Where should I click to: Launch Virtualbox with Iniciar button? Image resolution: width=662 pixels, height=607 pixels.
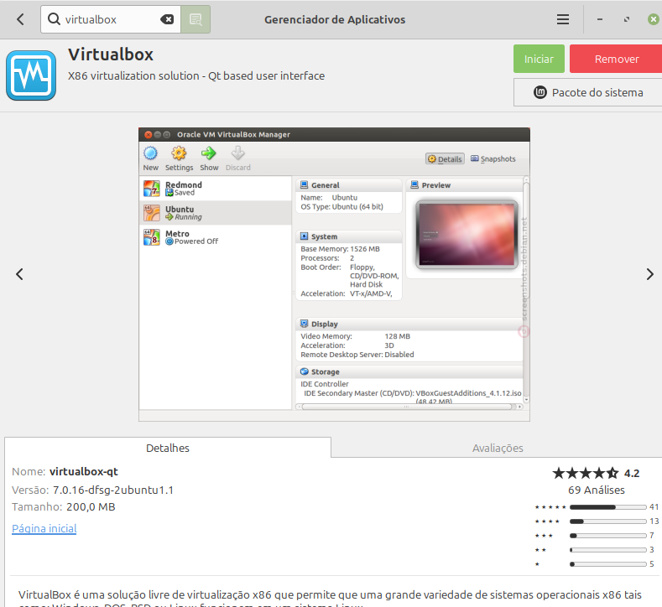[539, 59]
